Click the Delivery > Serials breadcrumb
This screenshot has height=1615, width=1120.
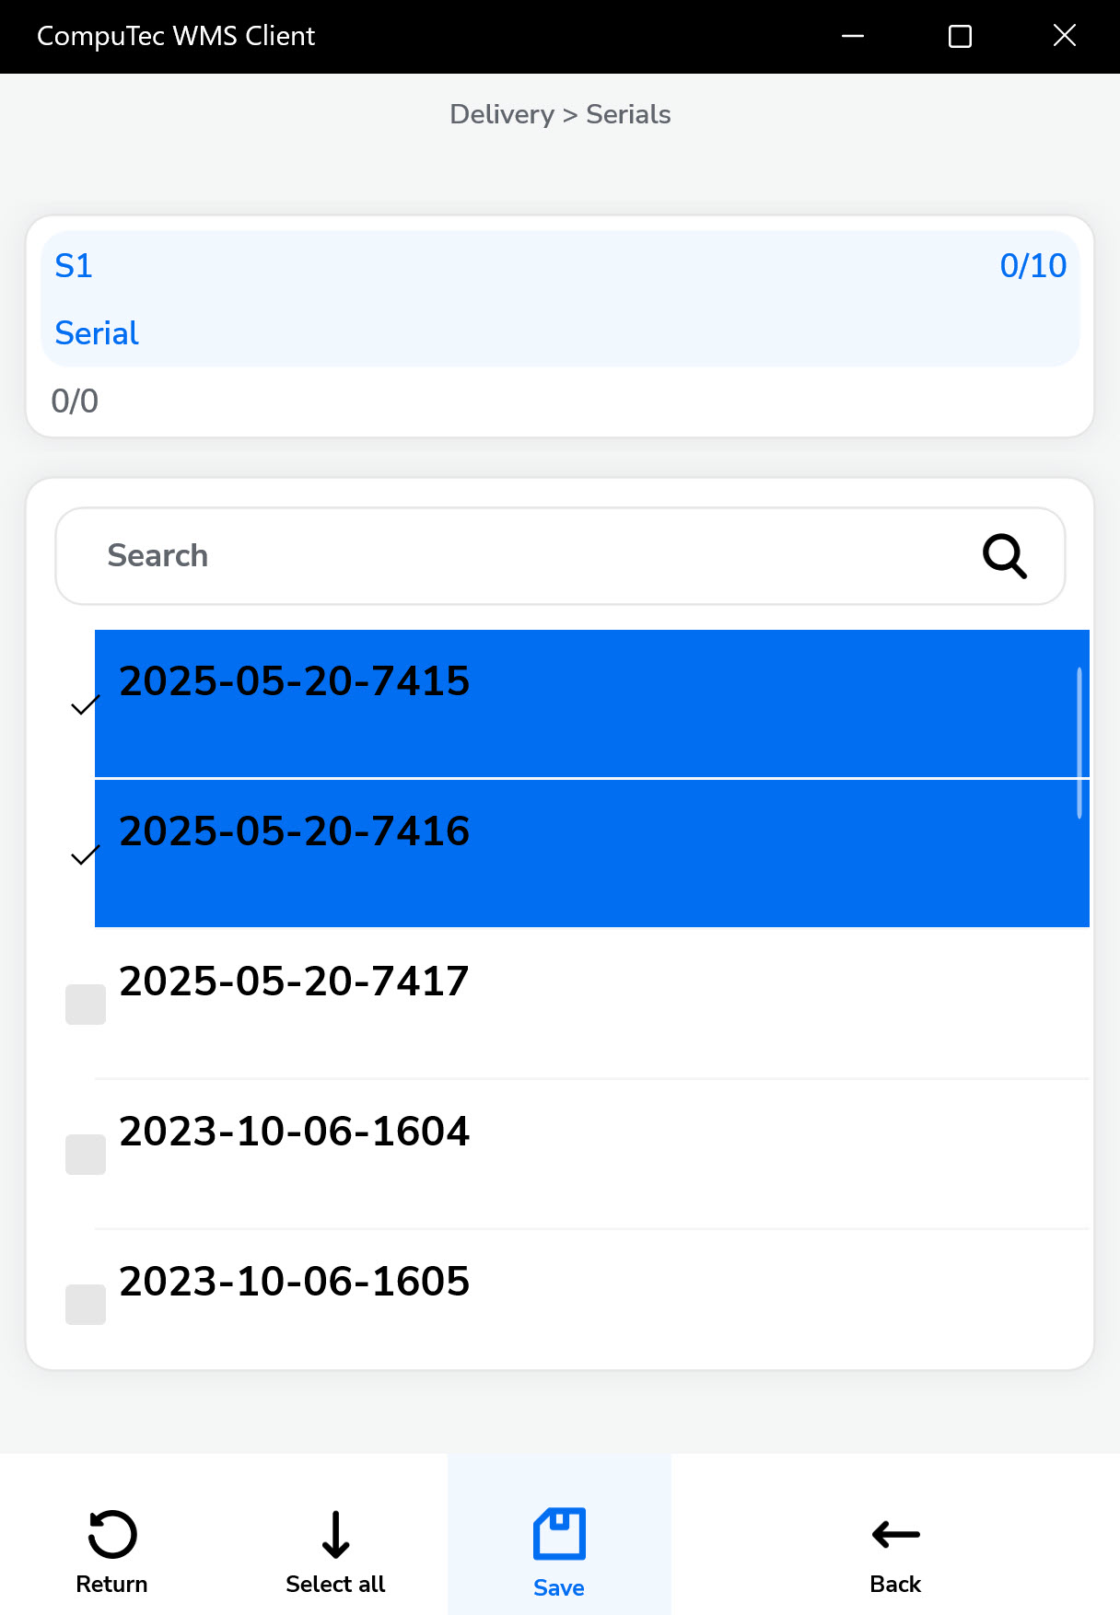tap(560, 114)
